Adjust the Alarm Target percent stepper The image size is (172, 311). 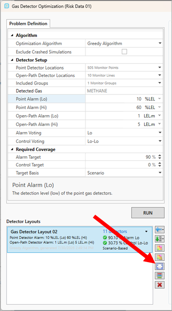[160, 157]
